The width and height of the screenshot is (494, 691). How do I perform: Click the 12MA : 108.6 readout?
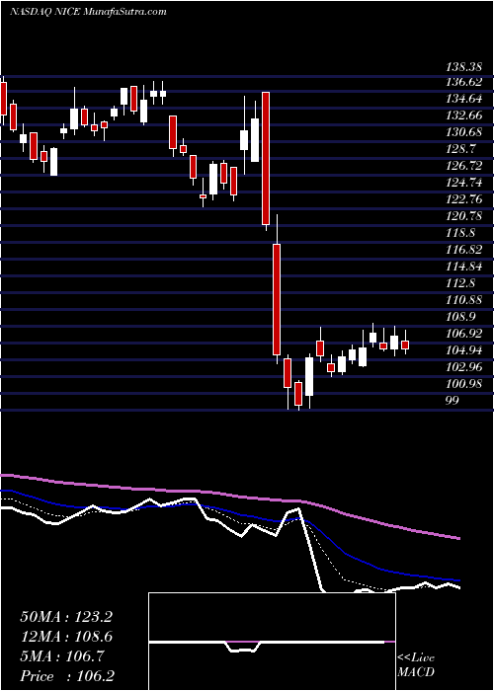click(x=66, y=637)
